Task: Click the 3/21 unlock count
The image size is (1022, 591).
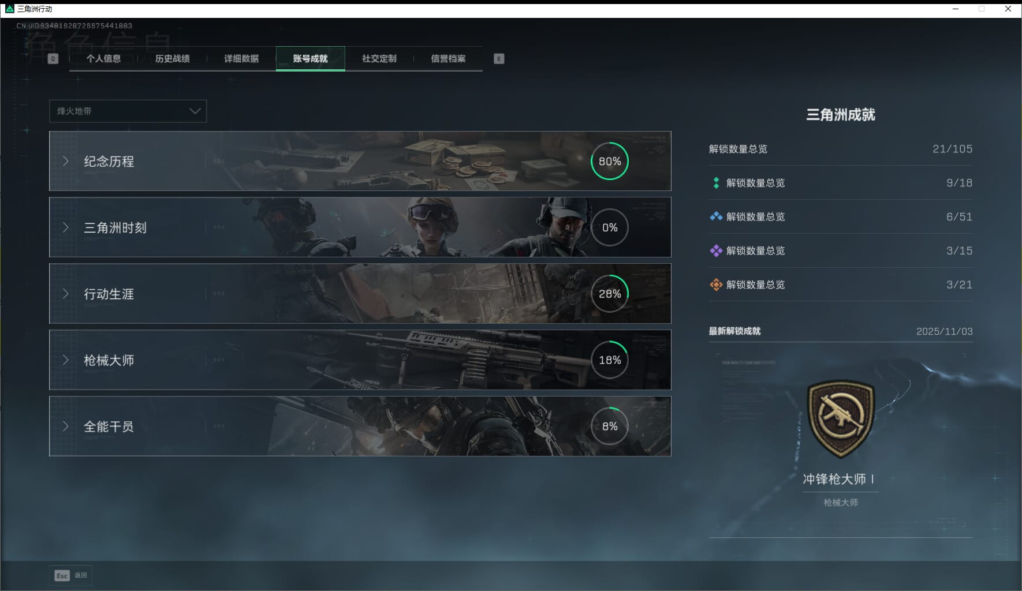Action: pyautogui.click(x=959, y=285)
